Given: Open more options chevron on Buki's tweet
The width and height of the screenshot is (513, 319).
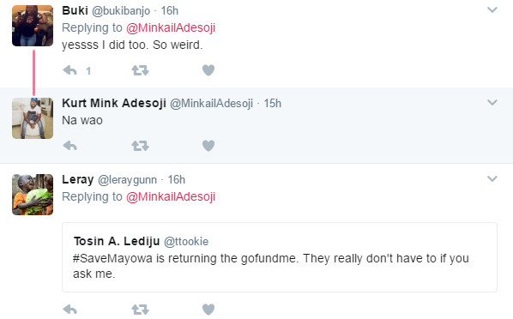Looking at the screenshot, I should click(x=492, y=10).
